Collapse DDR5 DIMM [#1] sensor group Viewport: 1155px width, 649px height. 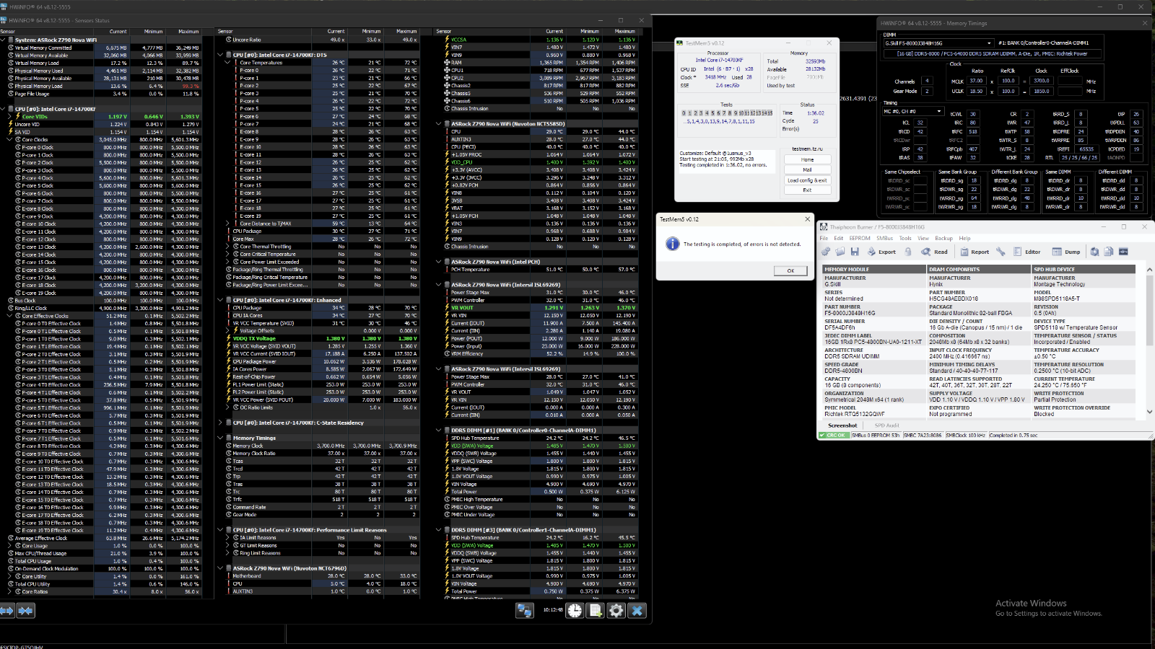coord(440,430)
